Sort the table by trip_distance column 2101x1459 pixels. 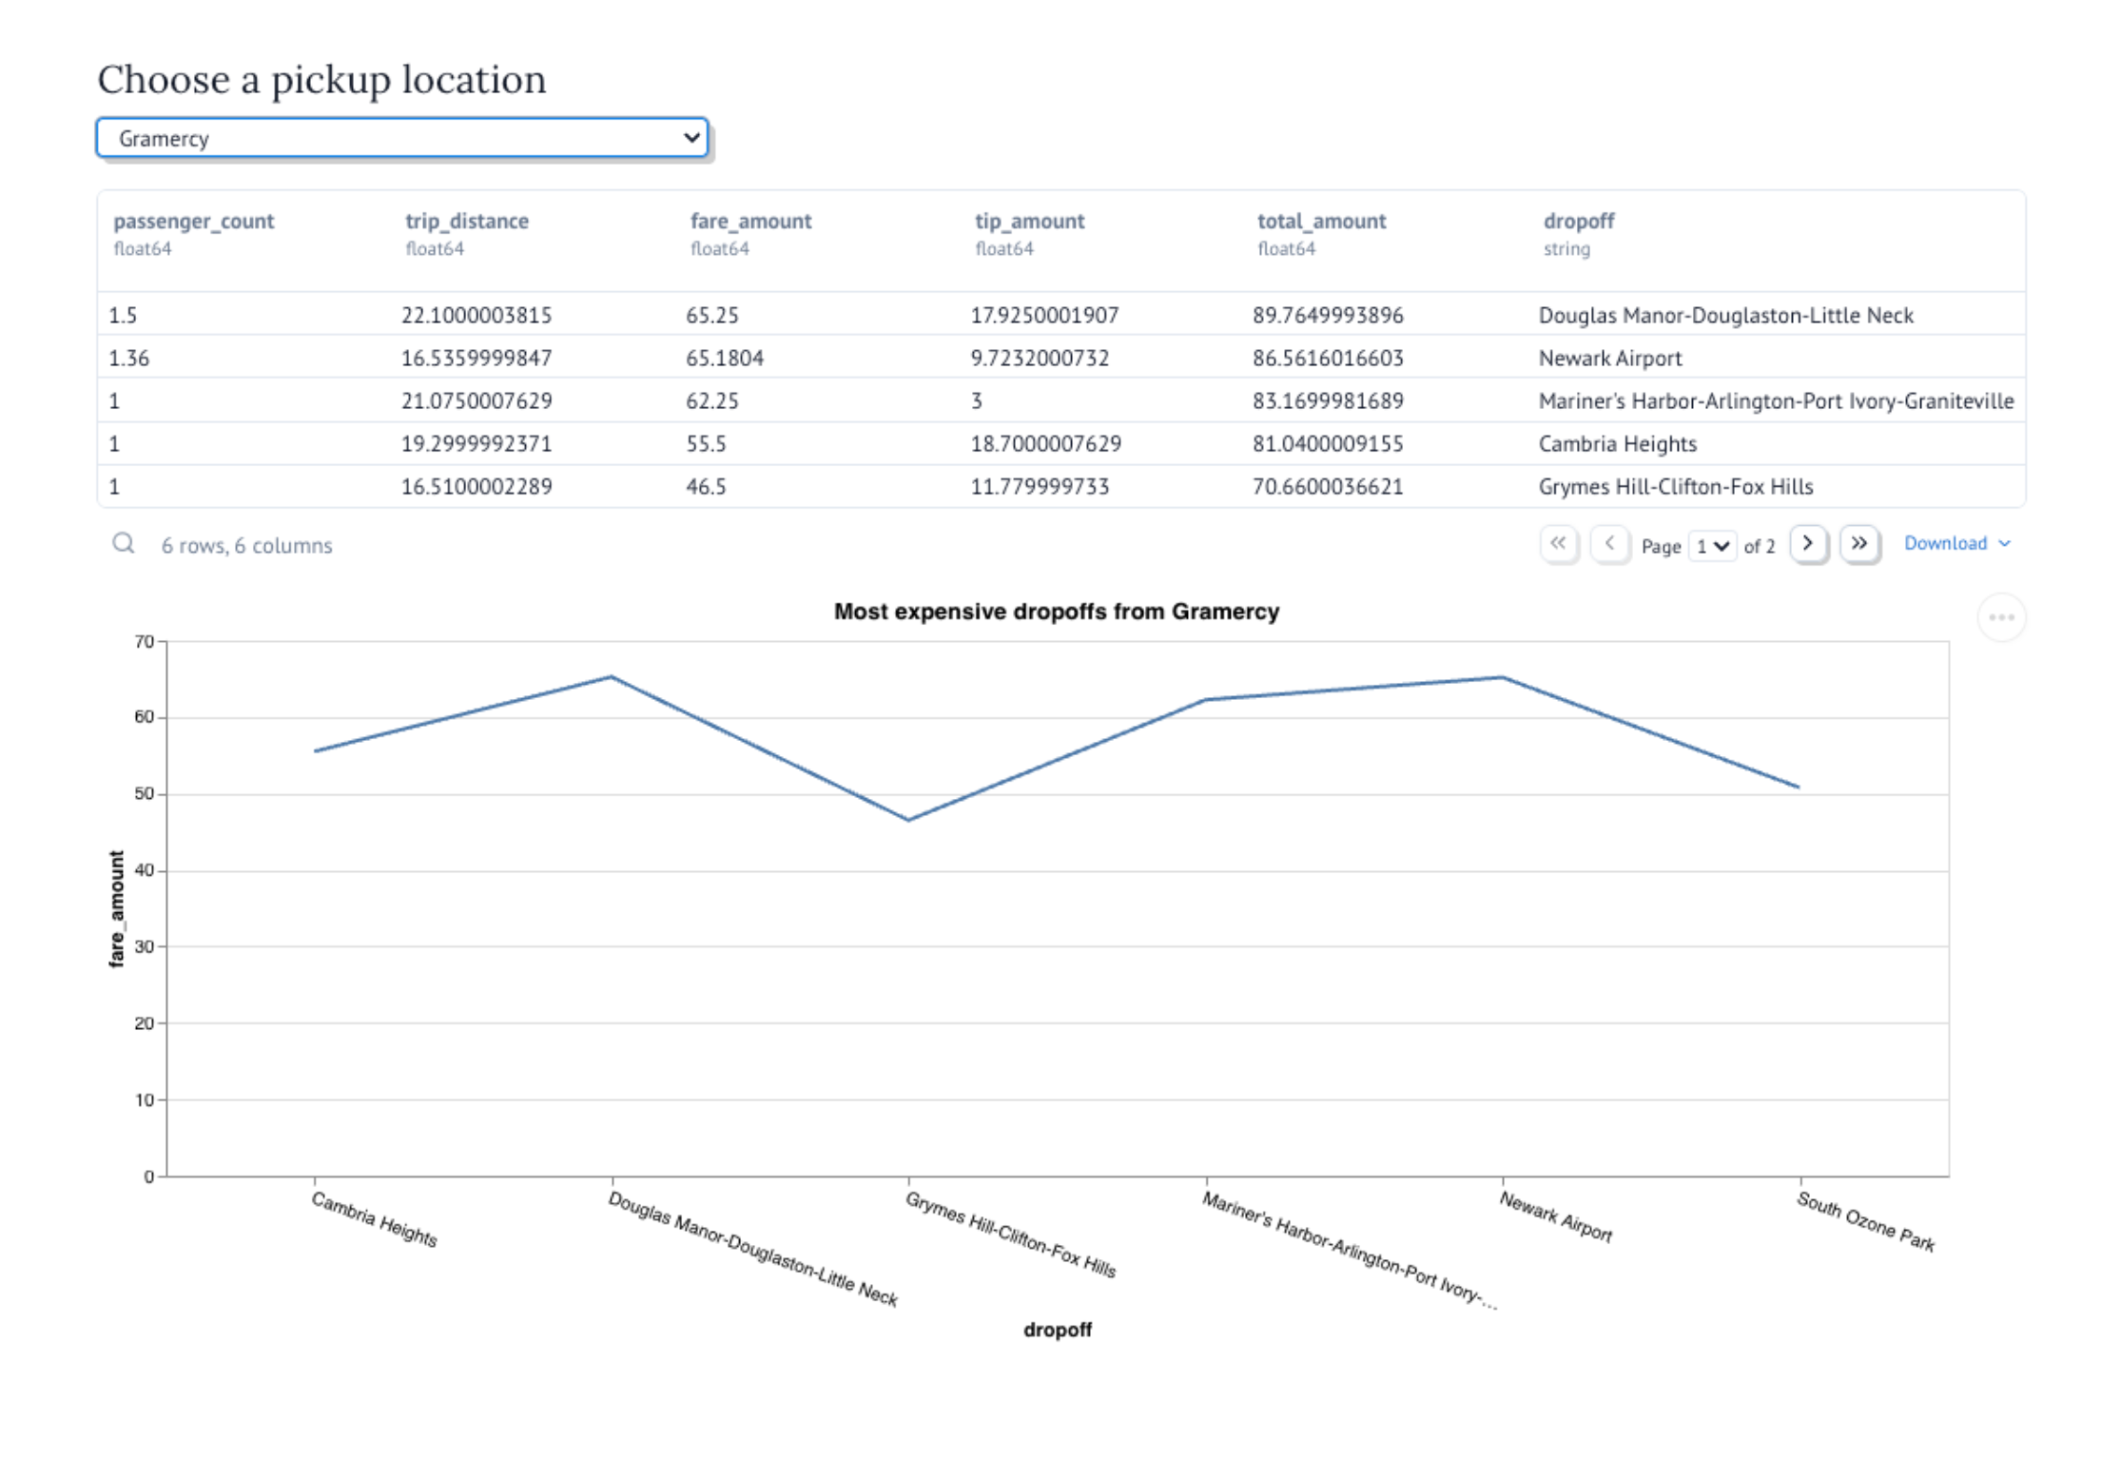coord(466,221)
